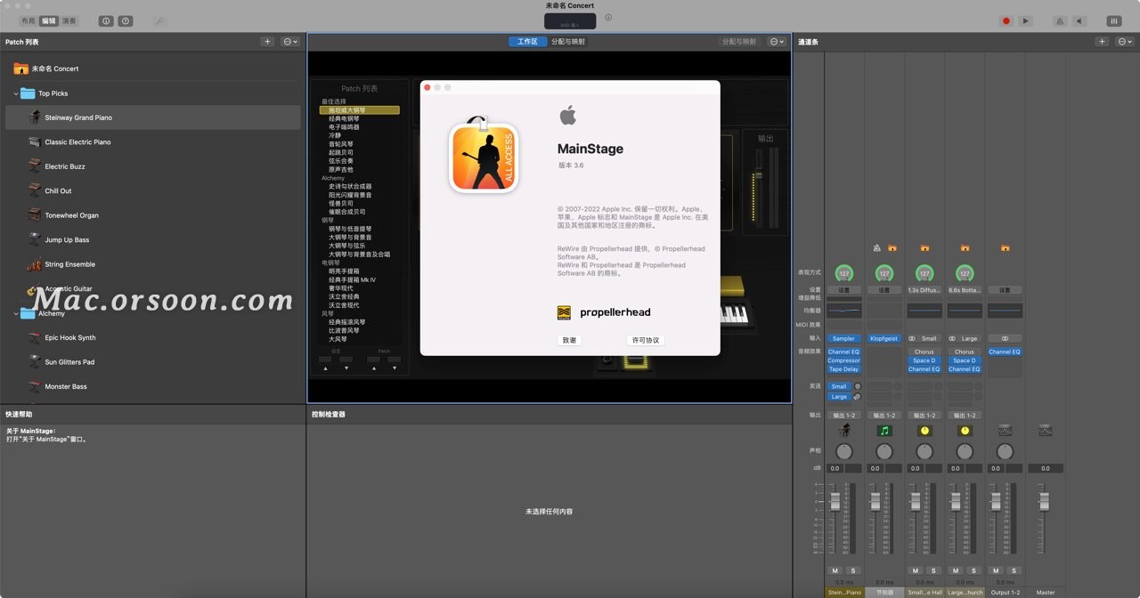This screenshot has width=1140, height=598.
Task: Solo the Output 1-2 channel strip
Action: pos(1014,570)
